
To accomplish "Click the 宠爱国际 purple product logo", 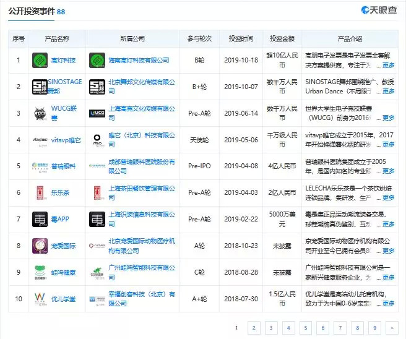I will tap(40, 246).
